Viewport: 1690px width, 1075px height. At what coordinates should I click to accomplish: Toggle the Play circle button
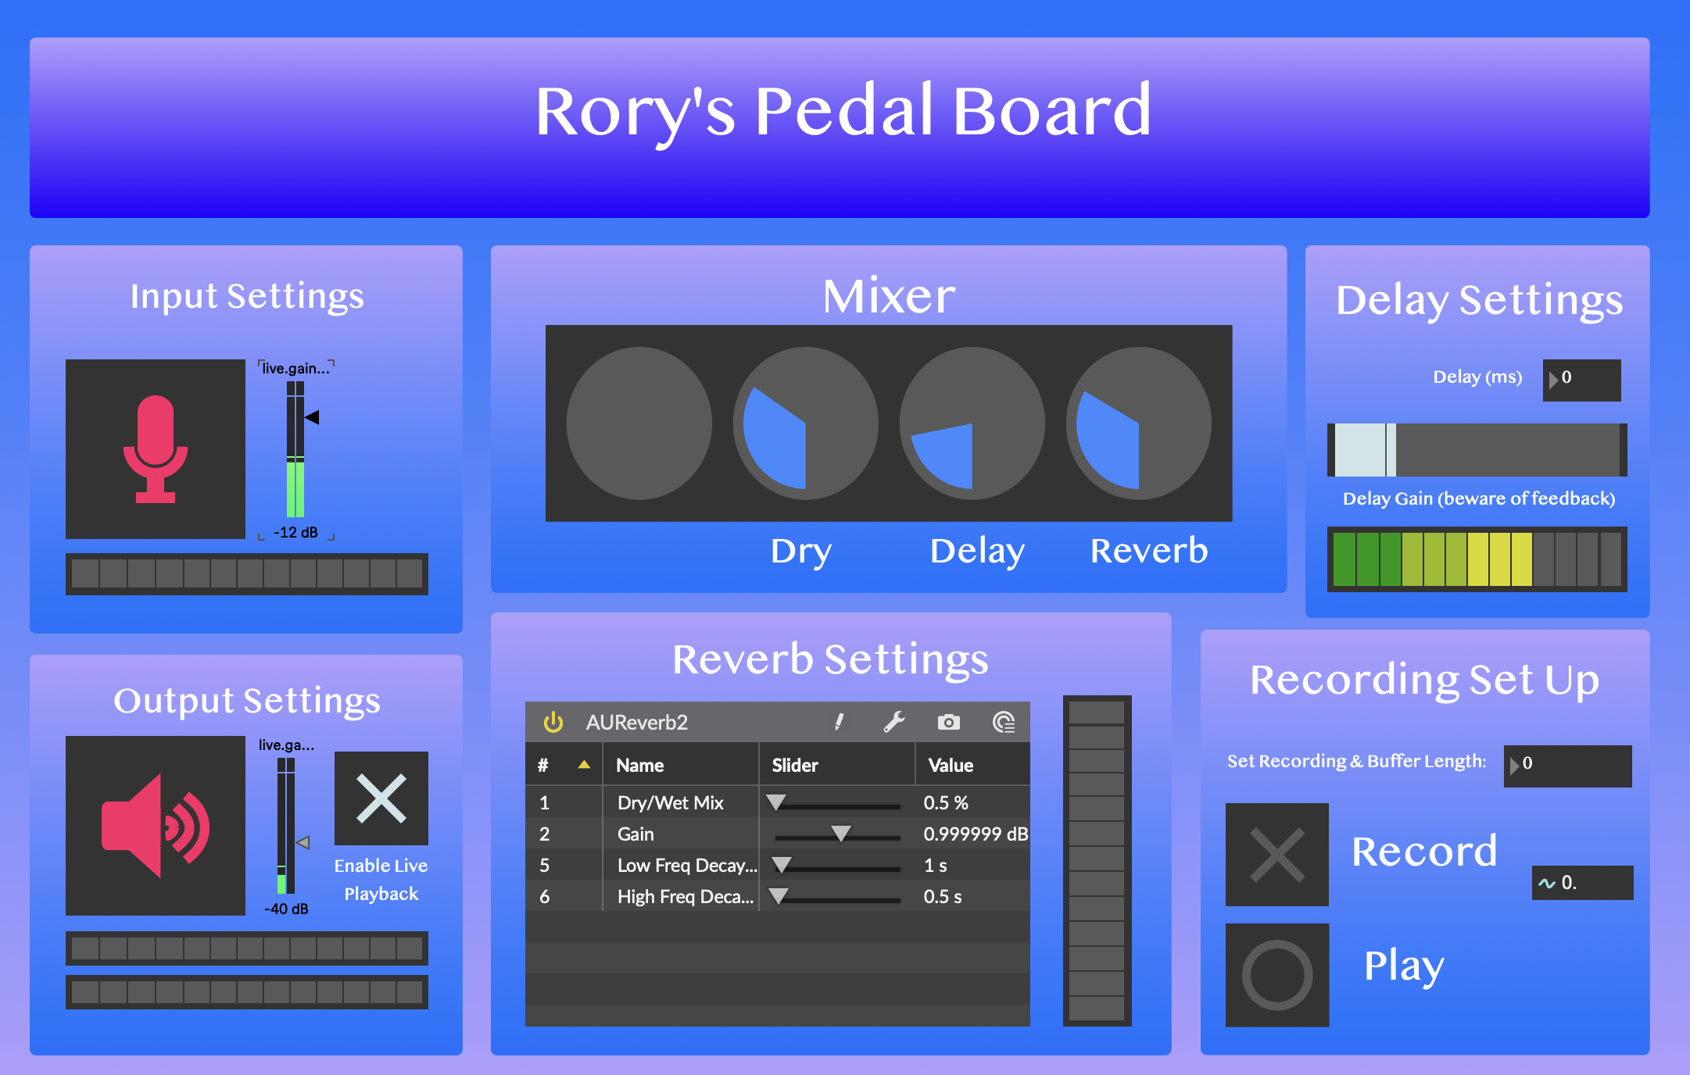click(1277, 975)
